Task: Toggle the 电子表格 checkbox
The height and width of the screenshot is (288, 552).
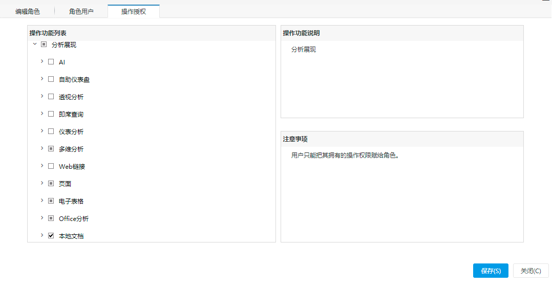Action: [x=51, y=201]
